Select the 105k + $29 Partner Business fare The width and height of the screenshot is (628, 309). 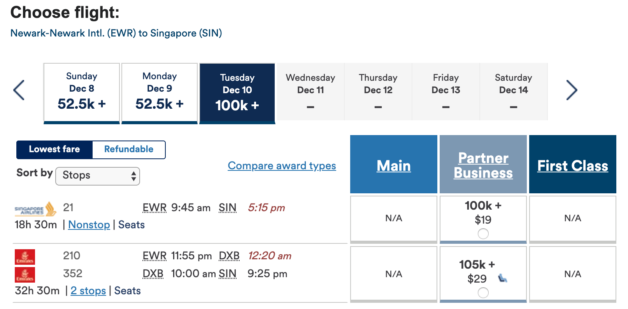(483, 293)
